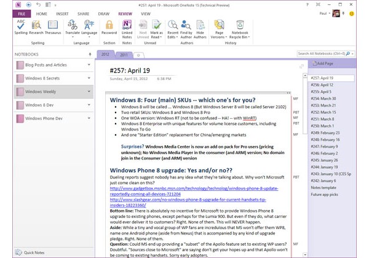This screenshot has width=369, height=258.
Task: Expand Windows 8 Secrets notebook chevron
Action: (x=89, y=78)
